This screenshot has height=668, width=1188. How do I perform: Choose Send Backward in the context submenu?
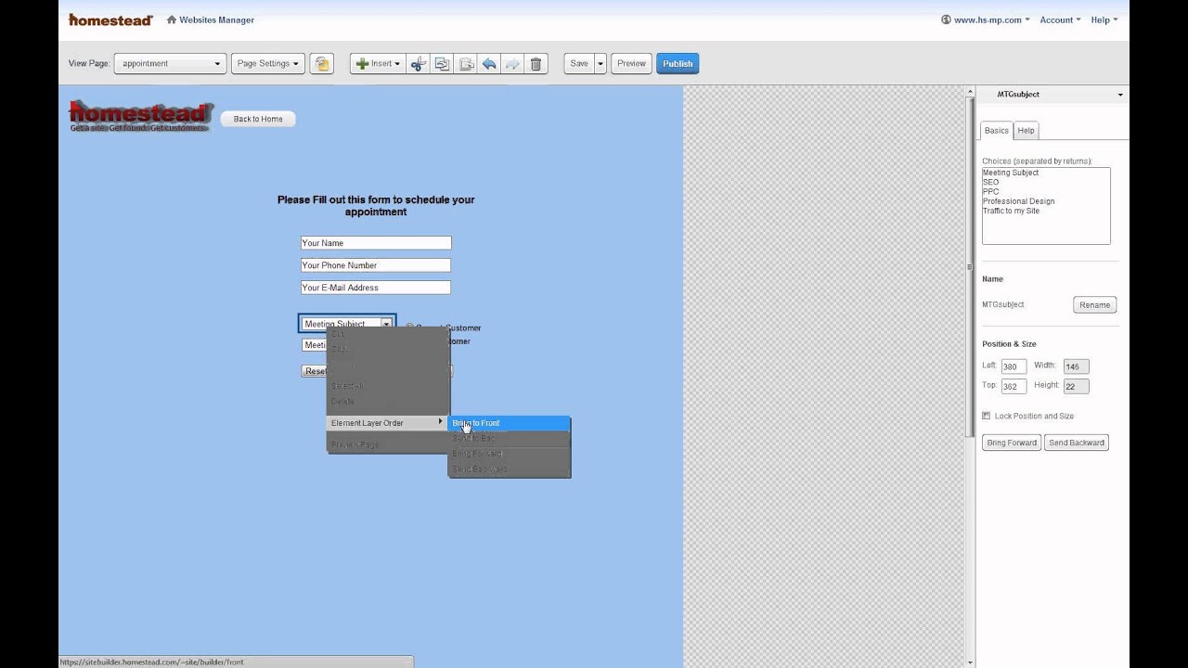point(509,469)
